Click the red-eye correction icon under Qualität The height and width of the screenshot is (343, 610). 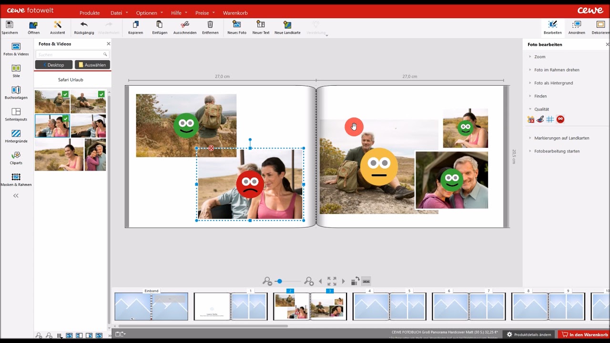[x=540, y=120]
